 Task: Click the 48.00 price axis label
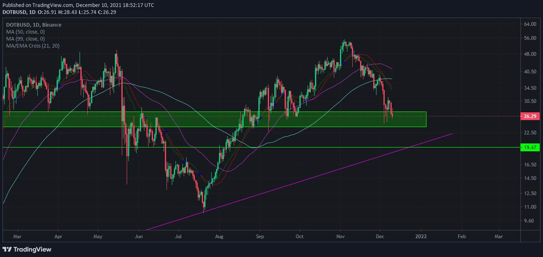[x=530, y=54]
